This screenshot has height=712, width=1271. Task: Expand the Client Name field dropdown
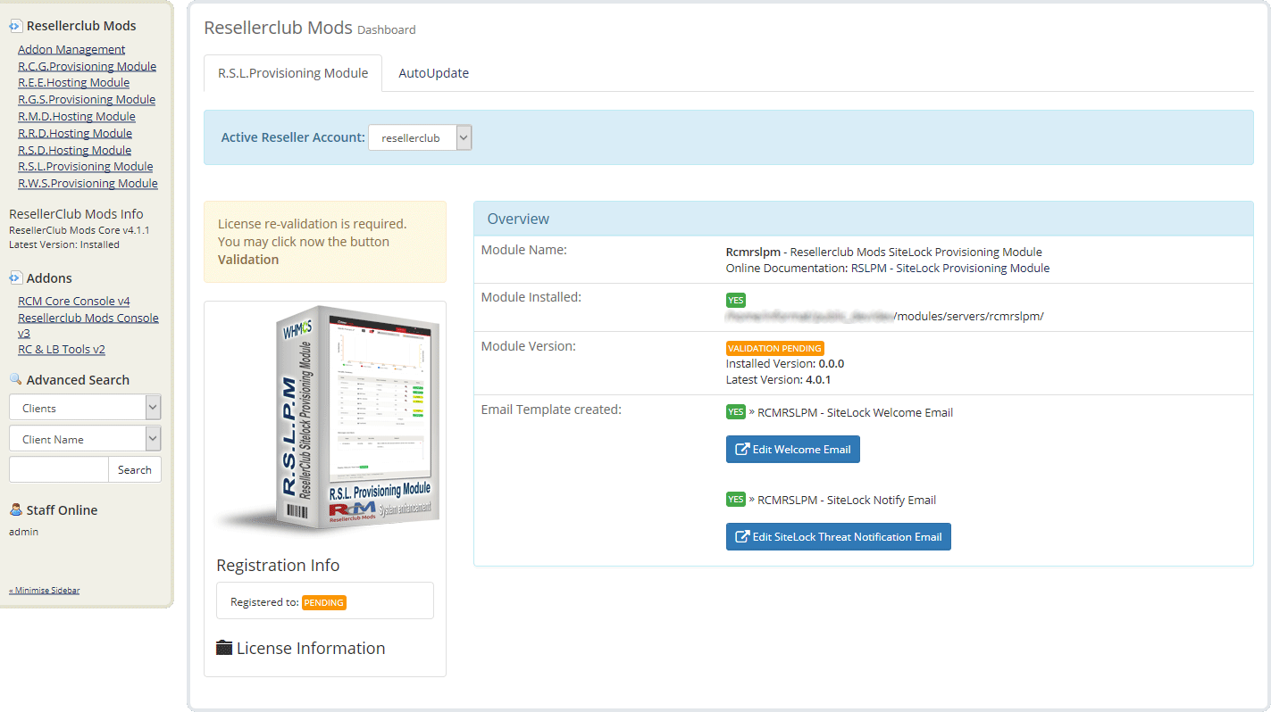click(x=85, y=439)
